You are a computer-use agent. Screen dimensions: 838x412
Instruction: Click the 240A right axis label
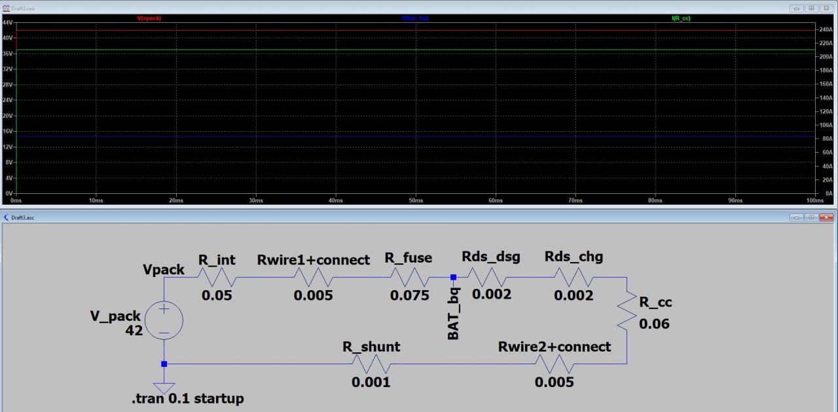(826, 29)
